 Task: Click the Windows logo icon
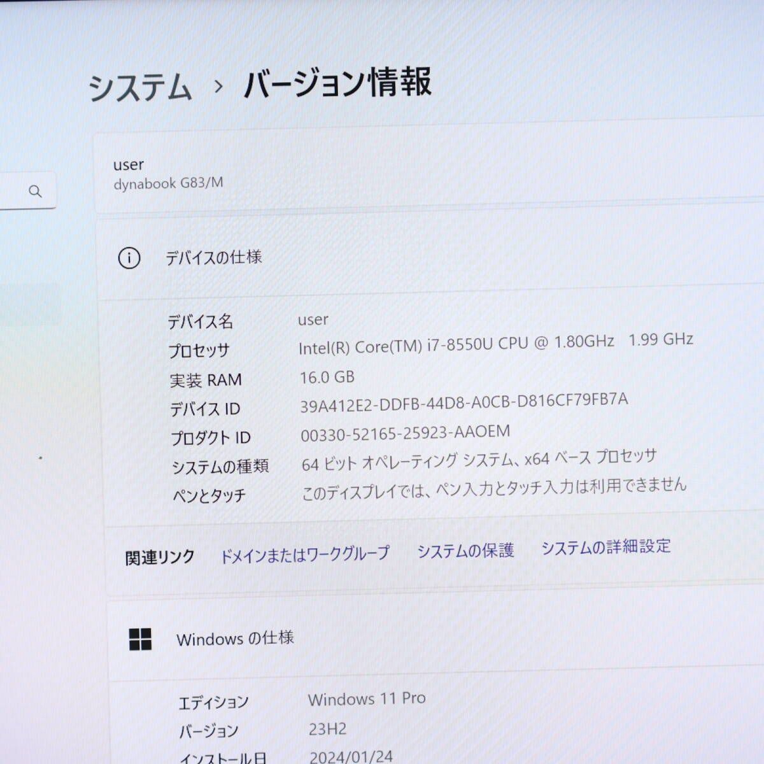click(x=140, y=639)
